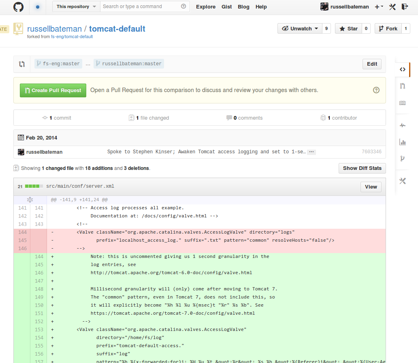The width and height of the screenshot is (418, 363).
Task: Open the russellbateman username in top bar
Action: [350, 6]
